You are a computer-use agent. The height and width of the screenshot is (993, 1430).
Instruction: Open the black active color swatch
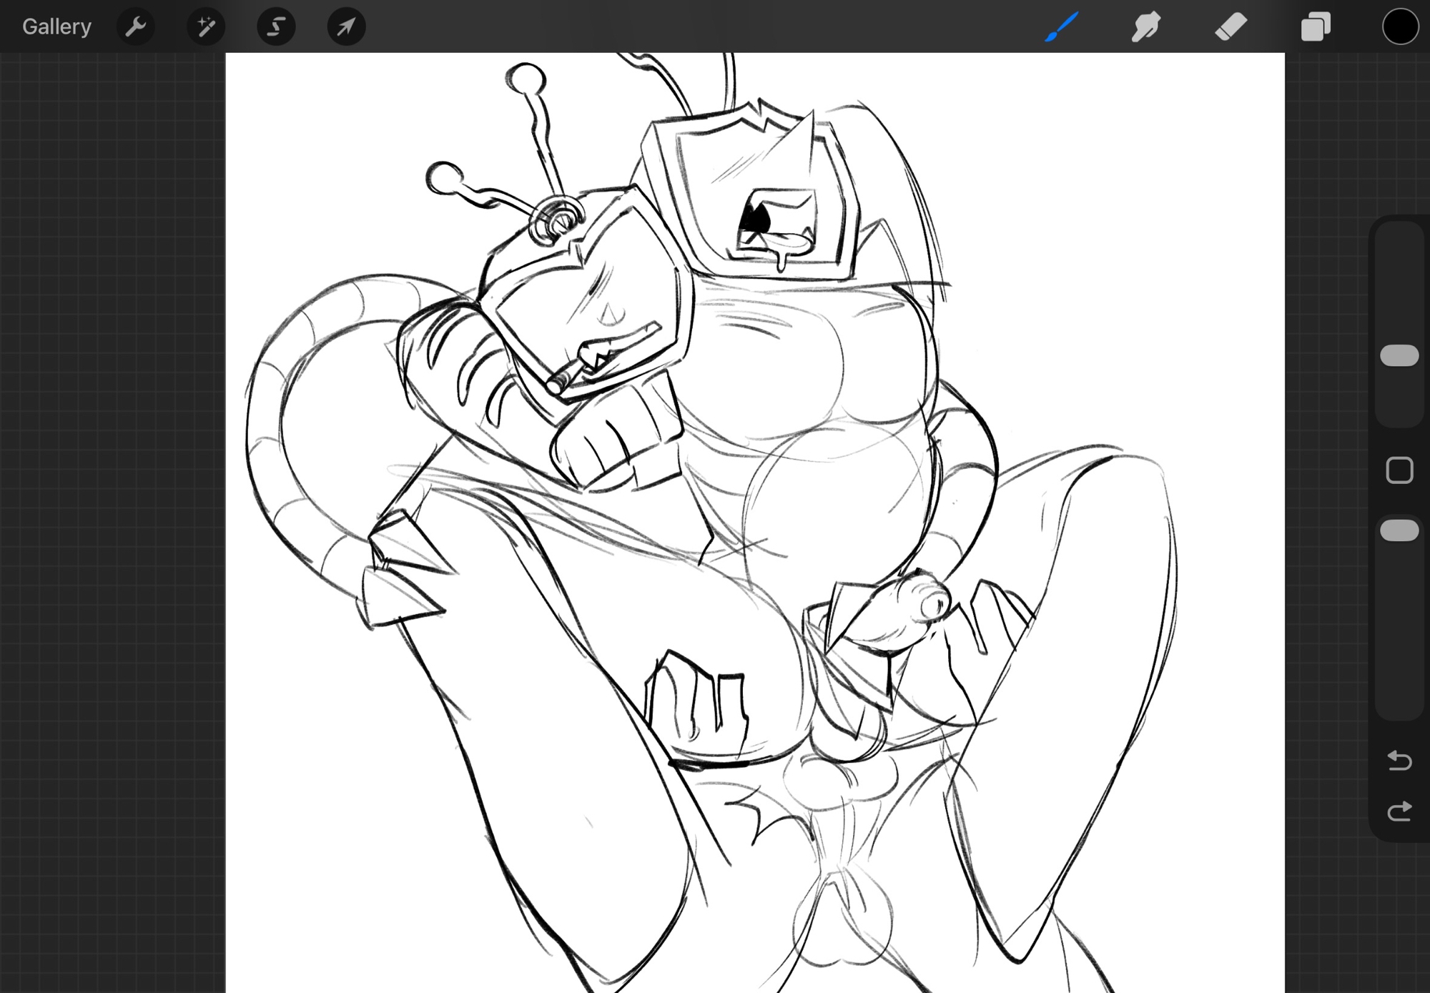[1399, 26]
